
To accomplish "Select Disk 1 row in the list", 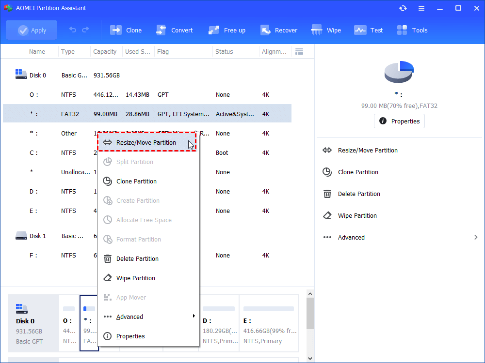I will [x=147, y=236].
